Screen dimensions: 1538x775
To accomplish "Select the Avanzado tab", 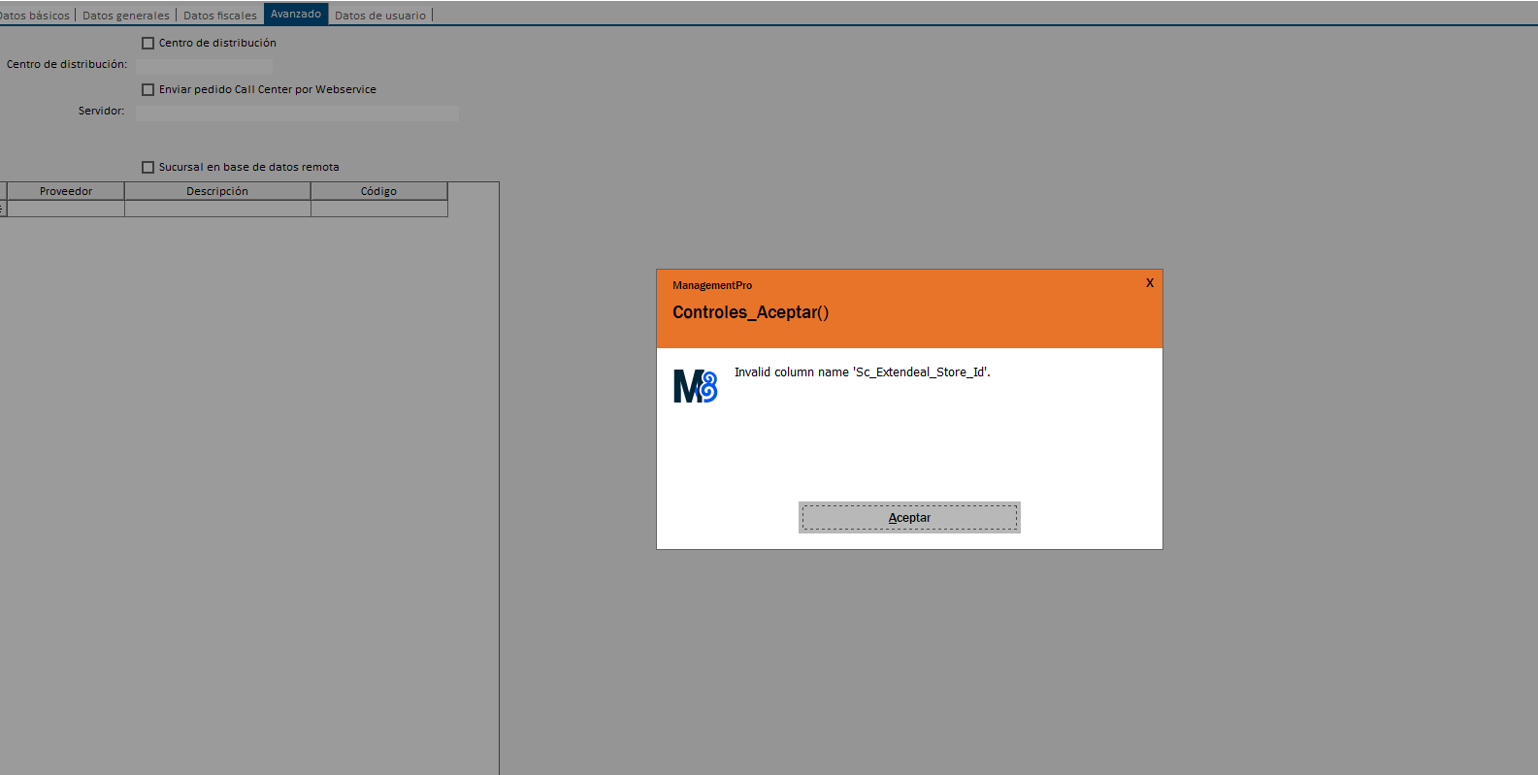I will 296,15.
